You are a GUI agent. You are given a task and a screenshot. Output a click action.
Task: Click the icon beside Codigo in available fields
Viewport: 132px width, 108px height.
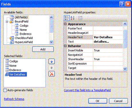click(16, 25)
